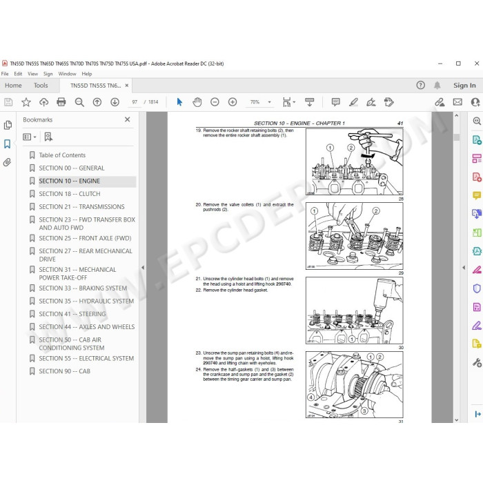Expand the right tools pane arrow
The width and height of the screenshot is (483, 483).
tap(477, 414)
